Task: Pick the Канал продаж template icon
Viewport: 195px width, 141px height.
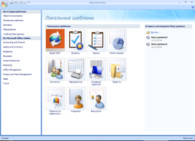Action: [x=117, y=40]
